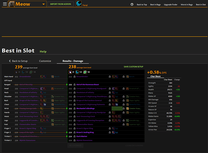This screenshot has width=208, height=153.
Task: Go Back to Setup tab
Action: click(18, 61)
